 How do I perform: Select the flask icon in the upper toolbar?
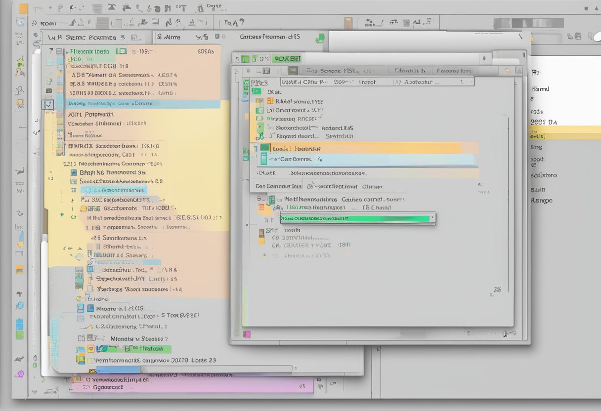(200, 7)
